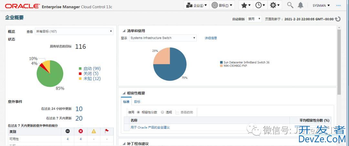Switch to the 目标 tab
Screen dimensions: 349x146
(137, 102)
